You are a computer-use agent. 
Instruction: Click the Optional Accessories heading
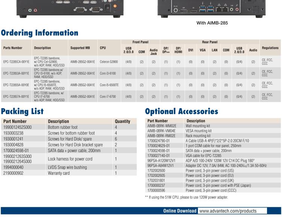[181, 111]
